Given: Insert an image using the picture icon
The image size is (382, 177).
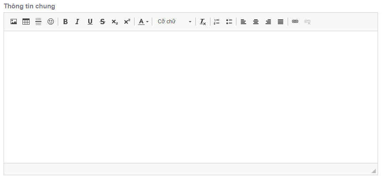Looking at the screenshot, I should [x=14, y=22].
